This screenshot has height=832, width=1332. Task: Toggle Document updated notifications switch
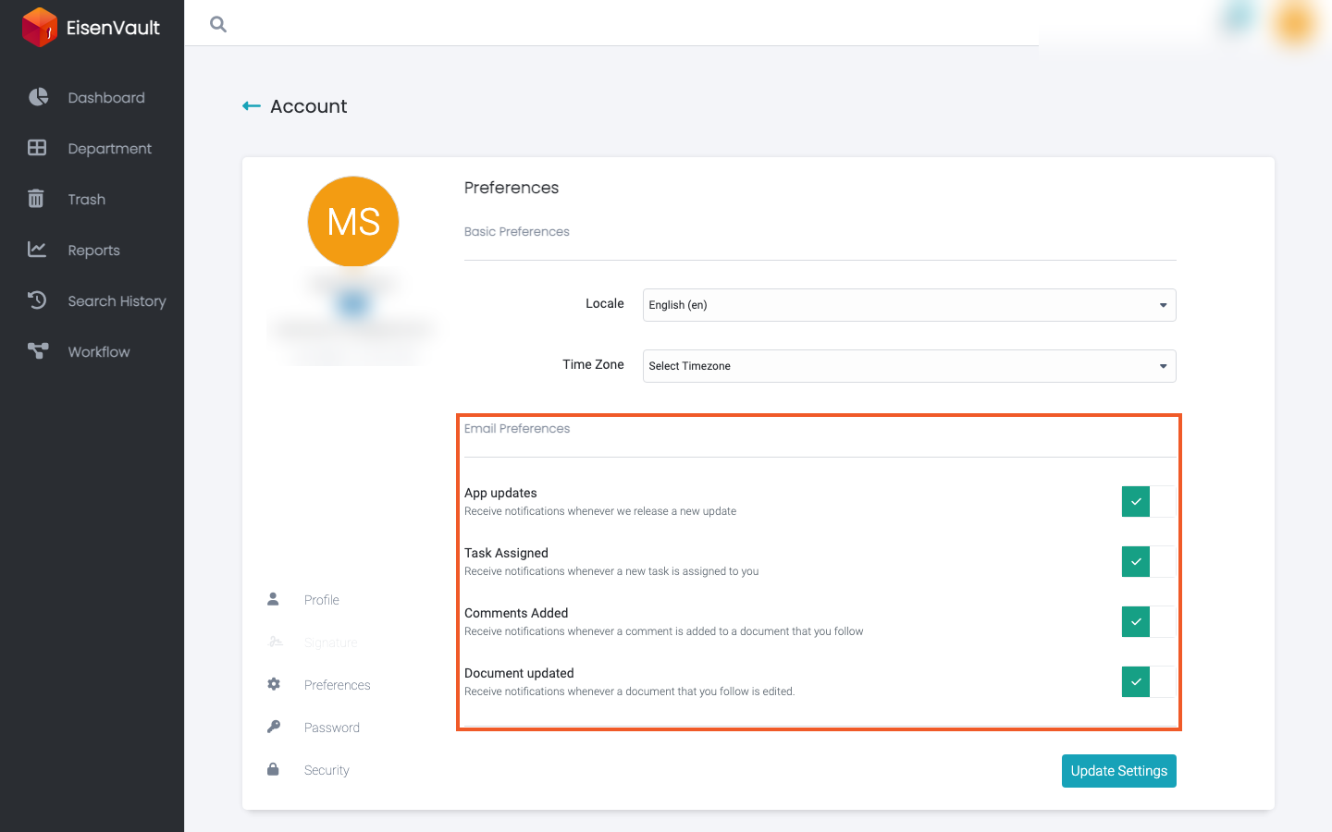click(x=1149, y=682)
